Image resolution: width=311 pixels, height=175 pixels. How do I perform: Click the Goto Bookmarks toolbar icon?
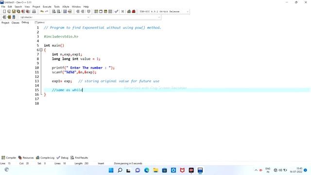(x=14, y=17)
